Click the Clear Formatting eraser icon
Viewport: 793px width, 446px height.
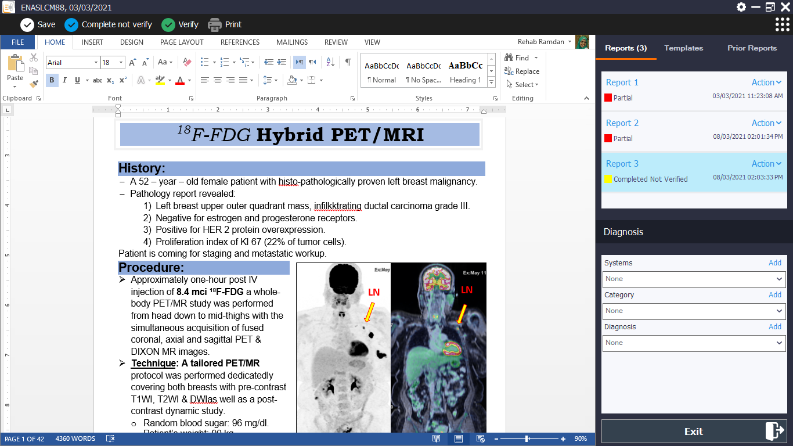tap(187, 62)
